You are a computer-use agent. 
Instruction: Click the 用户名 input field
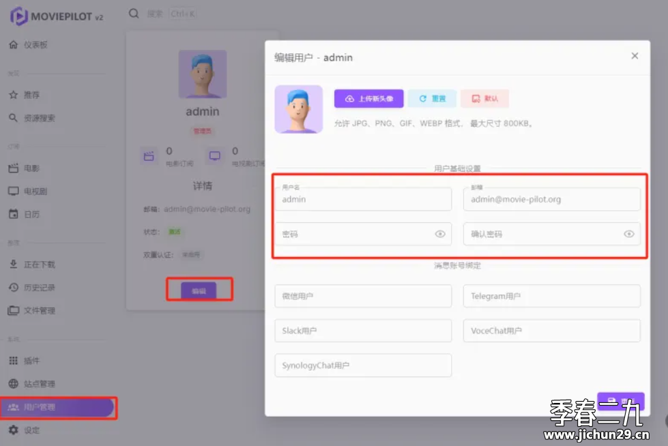tap(363, 200)
